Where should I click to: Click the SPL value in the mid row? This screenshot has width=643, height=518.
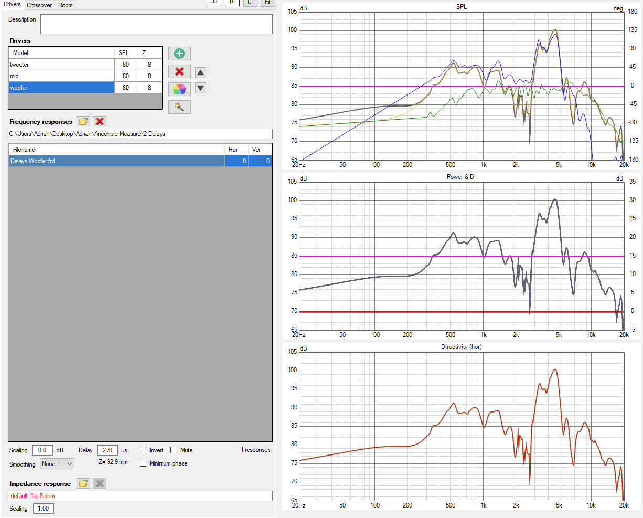pyautogui.click(x=126, y=76)
